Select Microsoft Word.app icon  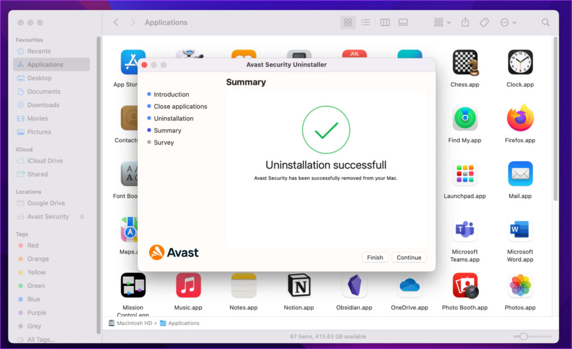[x=520, y=230]
